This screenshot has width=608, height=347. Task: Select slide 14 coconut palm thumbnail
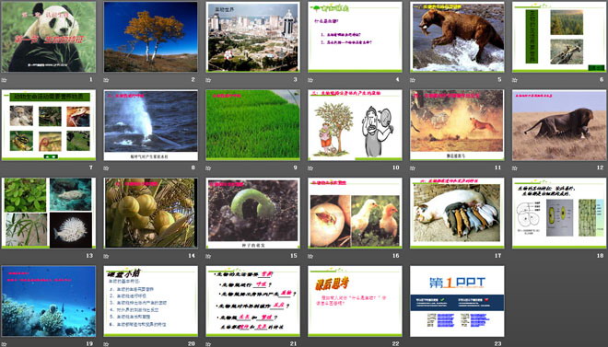[x=150, y=213]
